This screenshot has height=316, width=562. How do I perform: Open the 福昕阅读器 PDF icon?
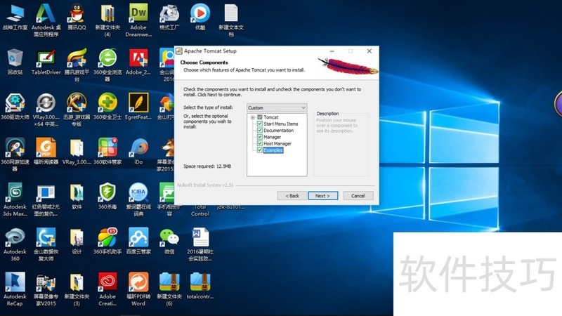click(x=46, y=149)
